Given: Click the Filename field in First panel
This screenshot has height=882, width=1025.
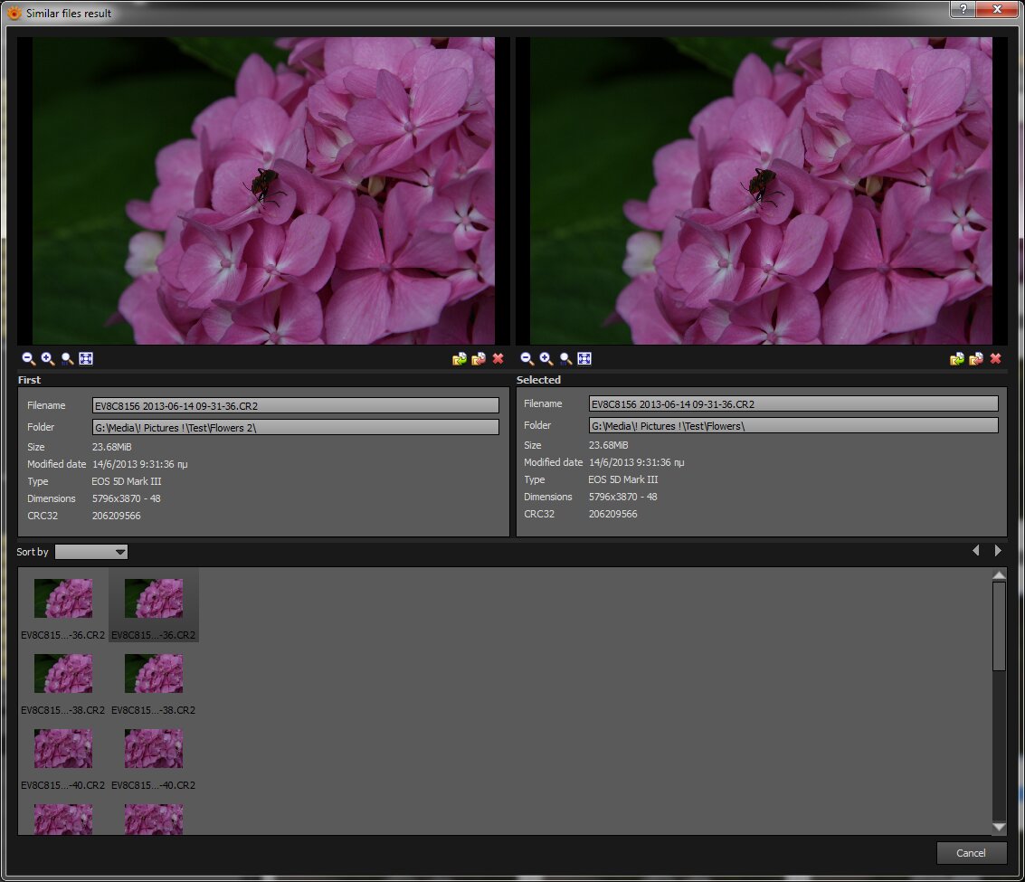Looking at the screenshot, I should 296,406.
